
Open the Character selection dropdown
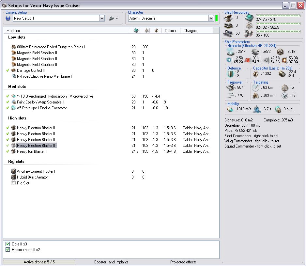pyautogui.click(x=211, y=18)
